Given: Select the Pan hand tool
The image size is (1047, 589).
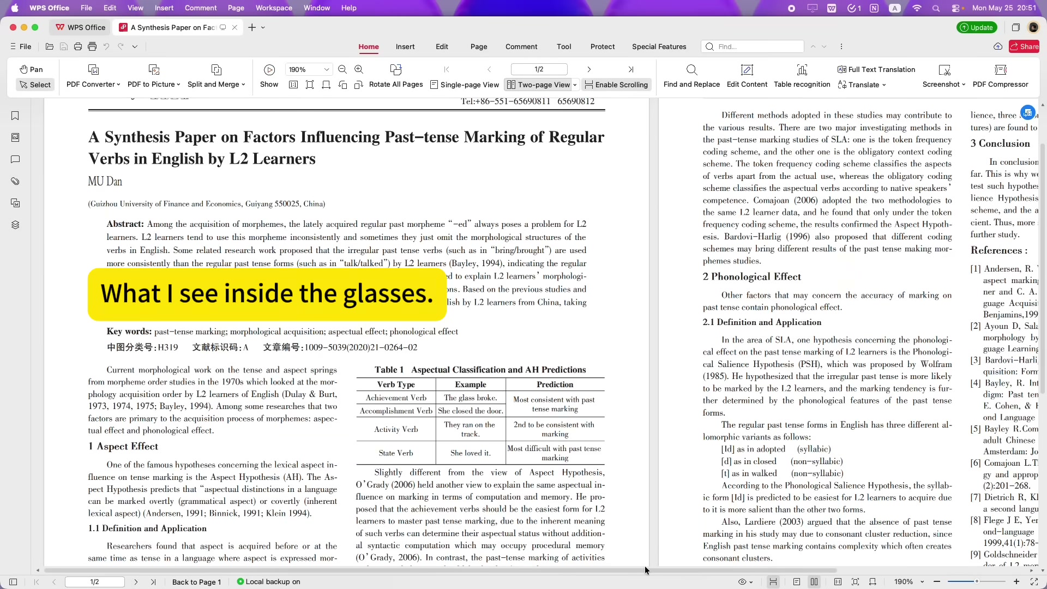Looking at the screenshot, I should tap(32, 69).
